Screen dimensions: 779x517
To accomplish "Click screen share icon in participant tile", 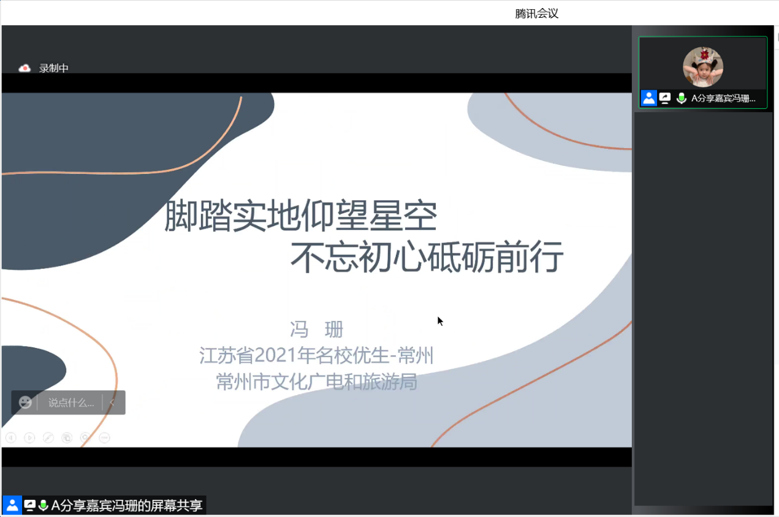I will (665, 98).
